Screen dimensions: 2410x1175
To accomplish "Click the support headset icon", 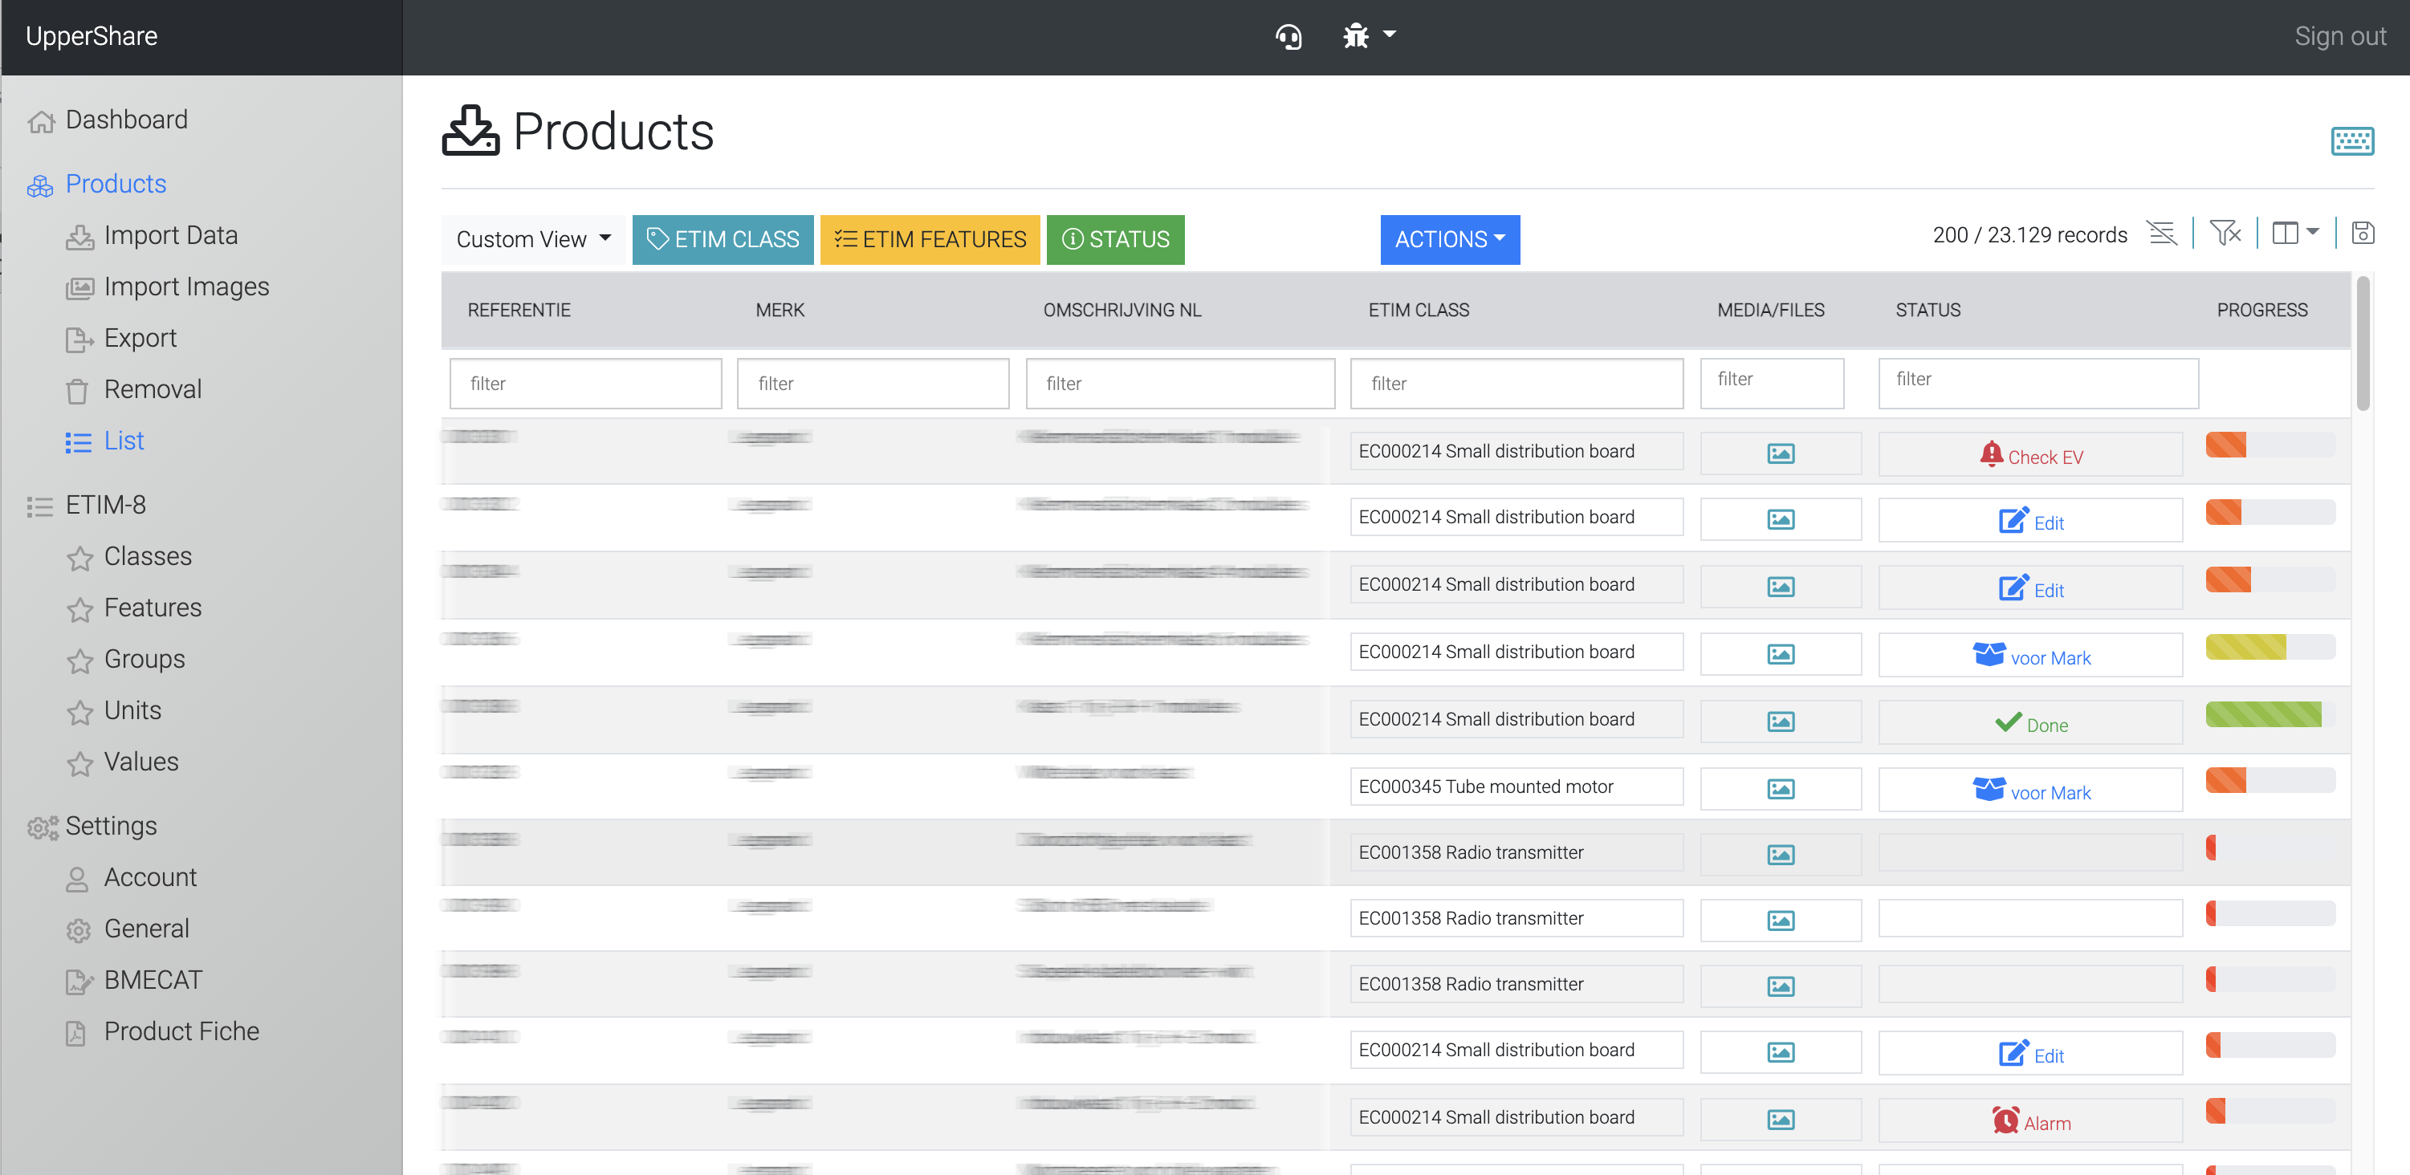I will pos(1288,36).
